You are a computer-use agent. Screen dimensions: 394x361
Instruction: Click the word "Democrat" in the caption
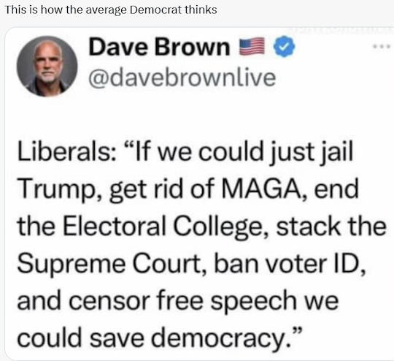click(156, 9)
